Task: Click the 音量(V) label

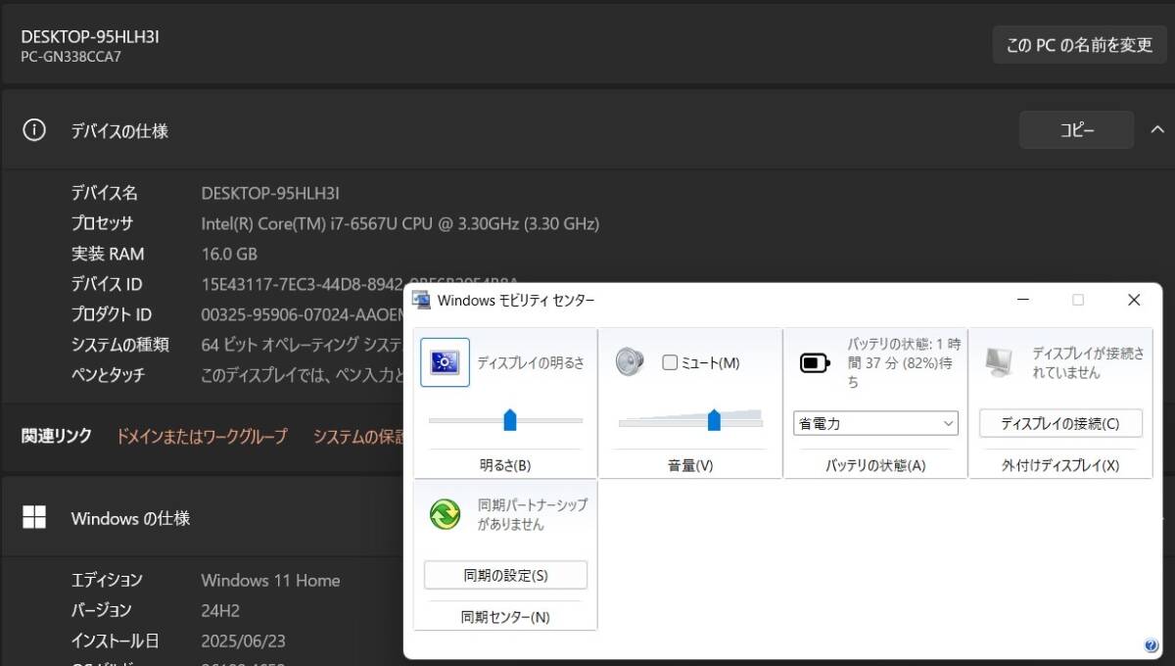Action: (x=690, y=465)
